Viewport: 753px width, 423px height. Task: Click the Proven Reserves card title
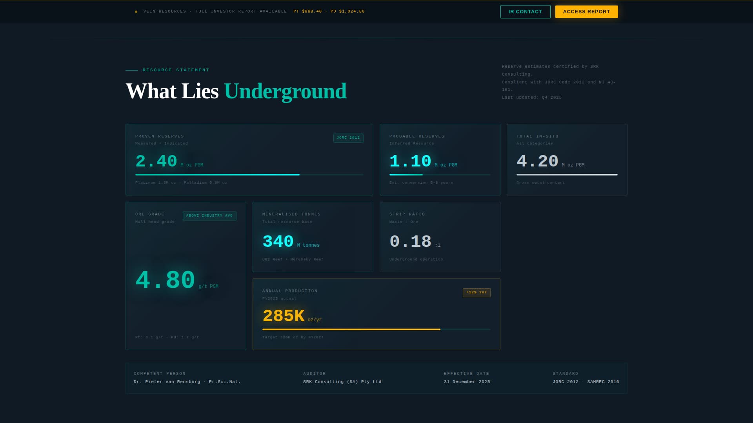[160, 136]
